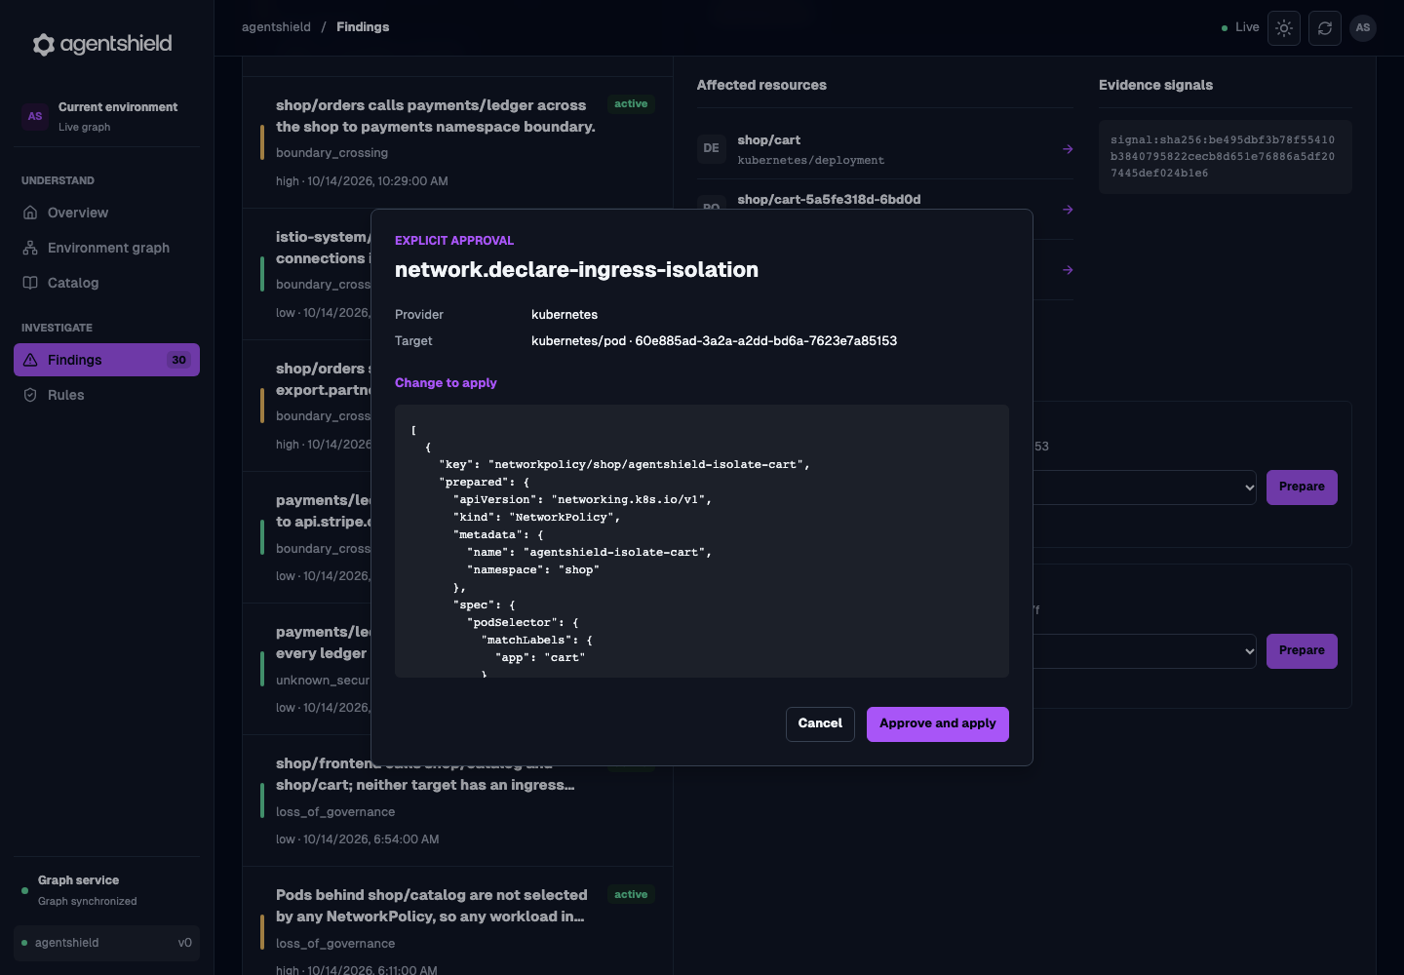Click the active badge on shop/orders finding

631,104
